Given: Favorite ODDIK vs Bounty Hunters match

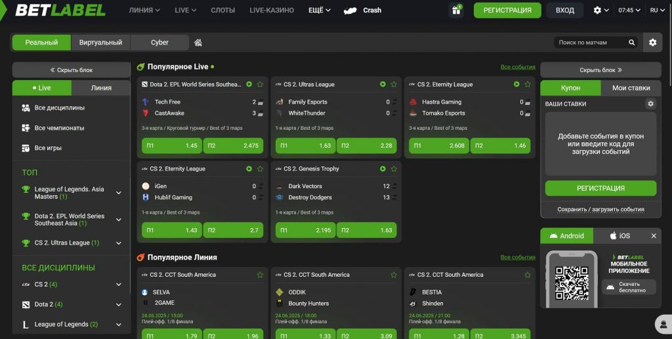Looking at the screenshot, I should 394,275.
